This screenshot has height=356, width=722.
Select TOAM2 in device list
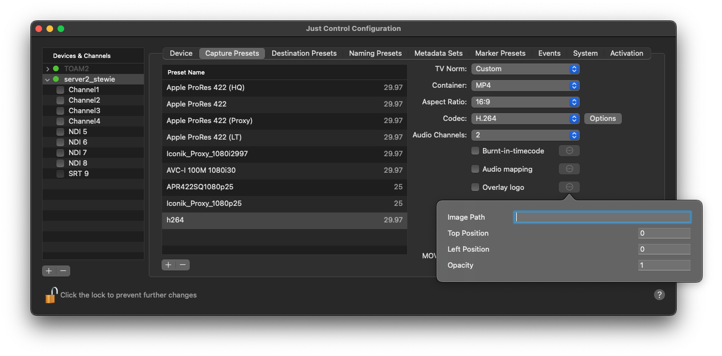click(93, 69)
